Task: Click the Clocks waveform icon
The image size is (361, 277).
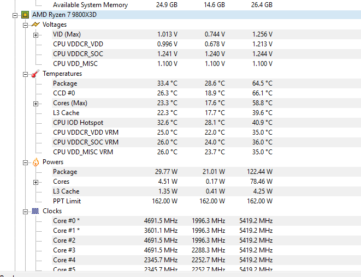Action: [35, 211]
